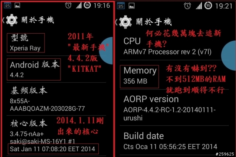Tap the AORP version entry
The height and width of the screenshot is (157, 236).
click(x=174, y=107)
